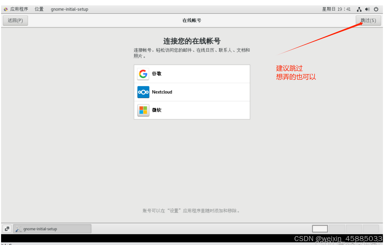Switch to the second workspace in pager
The height and width of the screenshot is (245, 384).
click(337, 229)
